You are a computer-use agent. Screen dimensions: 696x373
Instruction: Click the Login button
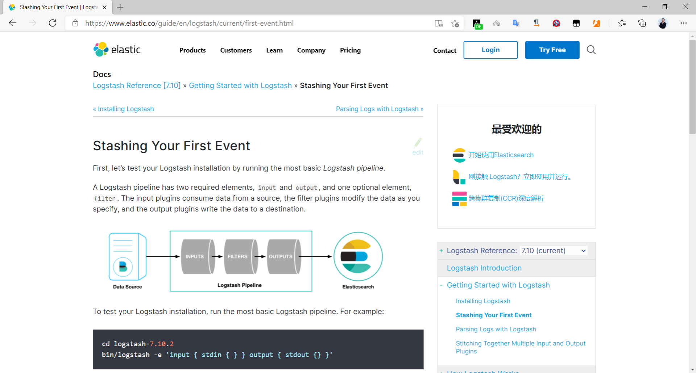(490, 50)
